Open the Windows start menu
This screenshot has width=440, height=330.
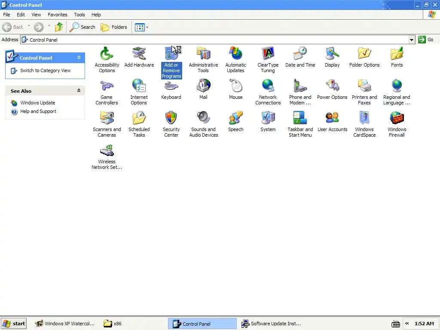coord(14,324)
